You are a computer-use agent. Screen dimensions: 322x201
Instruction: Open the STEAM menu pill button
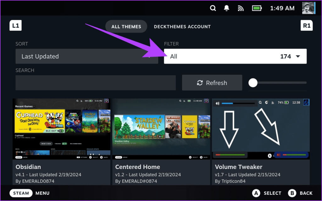point(21,193)
